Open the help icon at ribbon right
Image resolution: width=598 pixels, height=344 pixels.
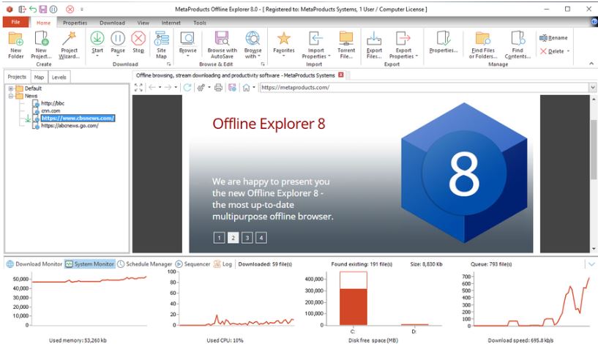coord(594,22)
